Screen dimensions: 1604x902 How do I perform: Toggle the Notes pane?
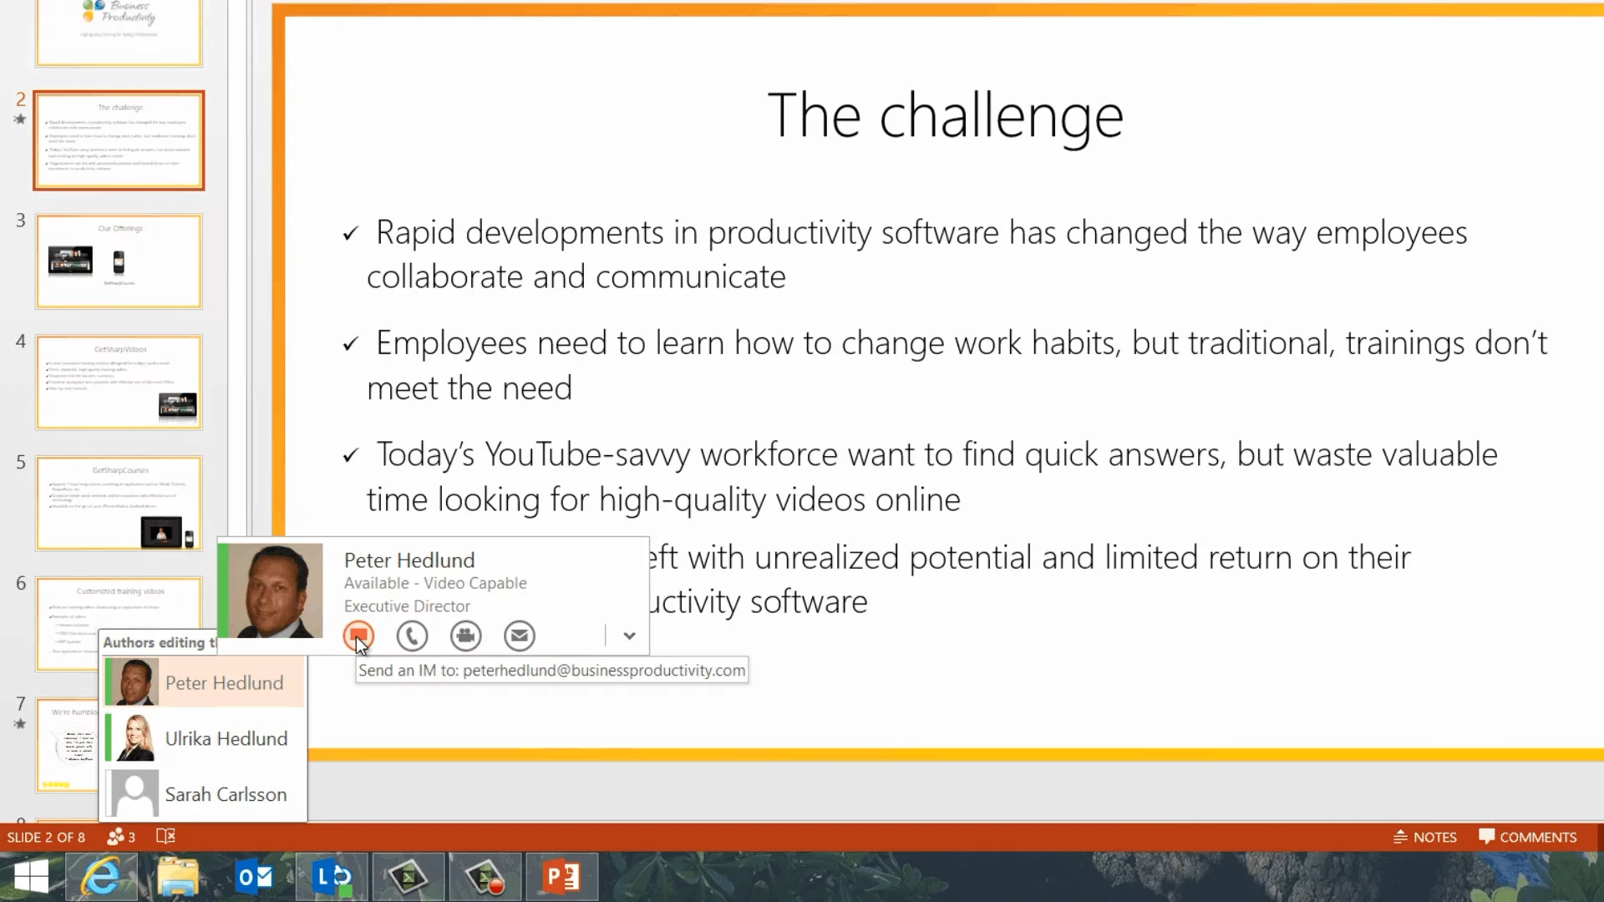click(1425, 837)
